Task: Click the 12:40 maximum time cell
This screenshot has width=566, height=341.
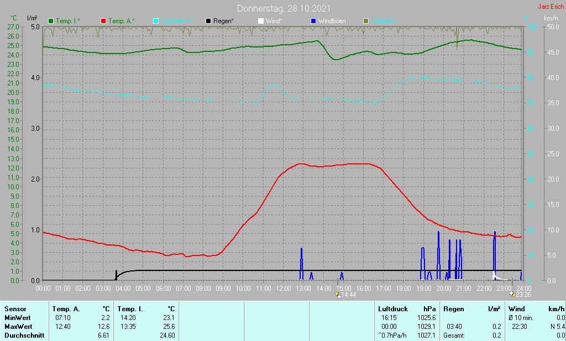Action: click(x=63, y=327)
